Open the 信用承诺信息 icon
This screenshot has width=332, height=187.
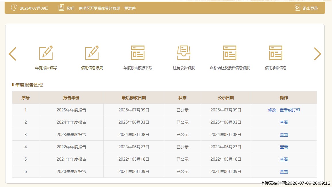[x=276, y=53]
